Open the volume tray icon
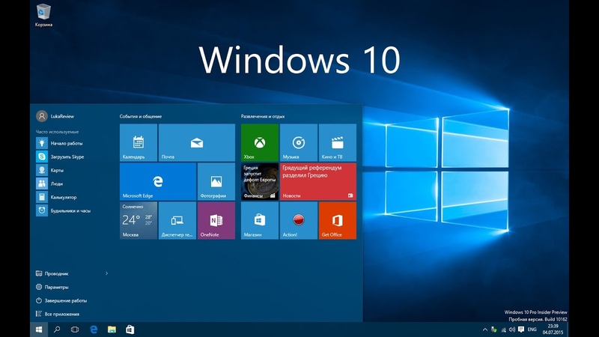 pyautogui.click(x=512, y=330)
